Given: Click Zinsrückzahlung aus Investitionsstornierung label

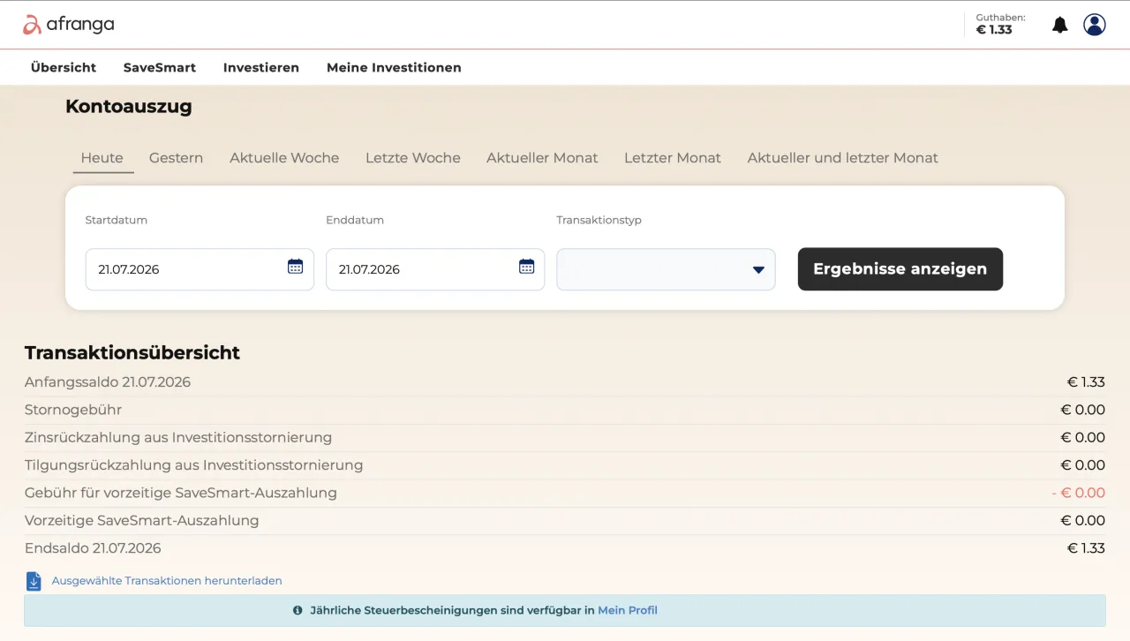Looking at the screenshot, I should tap(178, 437).
